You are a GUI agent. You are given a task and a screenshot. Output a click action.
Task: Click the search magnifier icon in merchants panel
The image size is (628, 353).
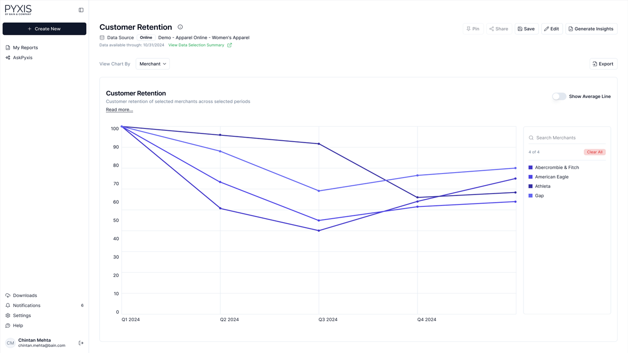pos(531,138)
